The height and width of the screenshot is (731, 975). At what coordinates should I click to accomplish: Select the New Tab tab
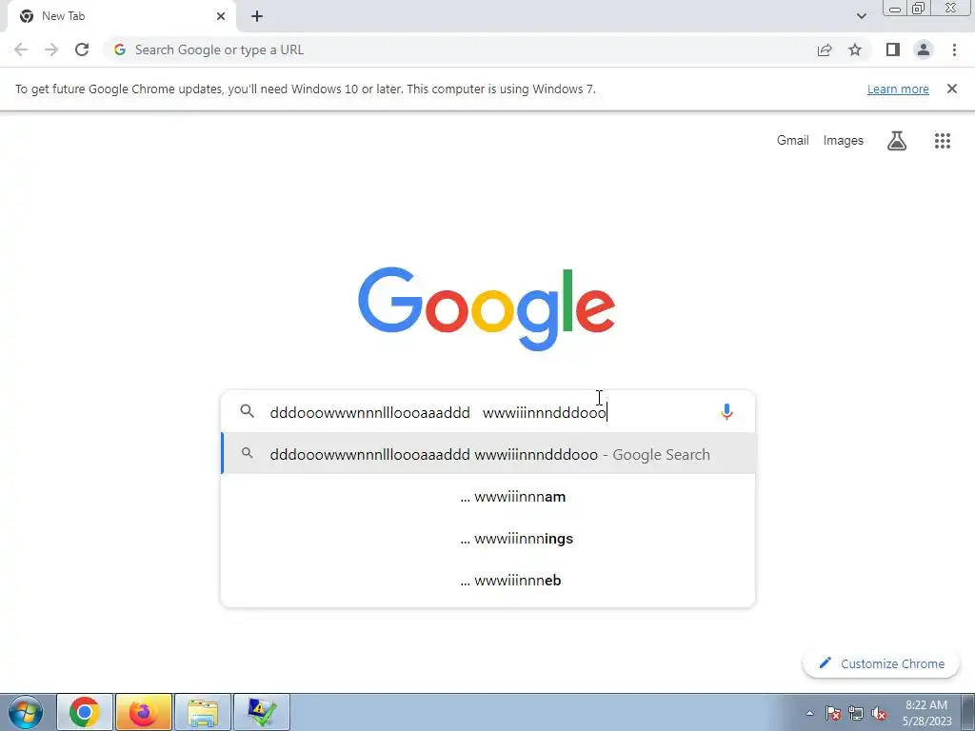point(121,16)
